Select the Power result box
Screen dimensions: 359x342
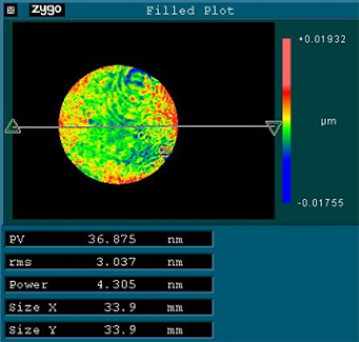[x=109, y=284]
